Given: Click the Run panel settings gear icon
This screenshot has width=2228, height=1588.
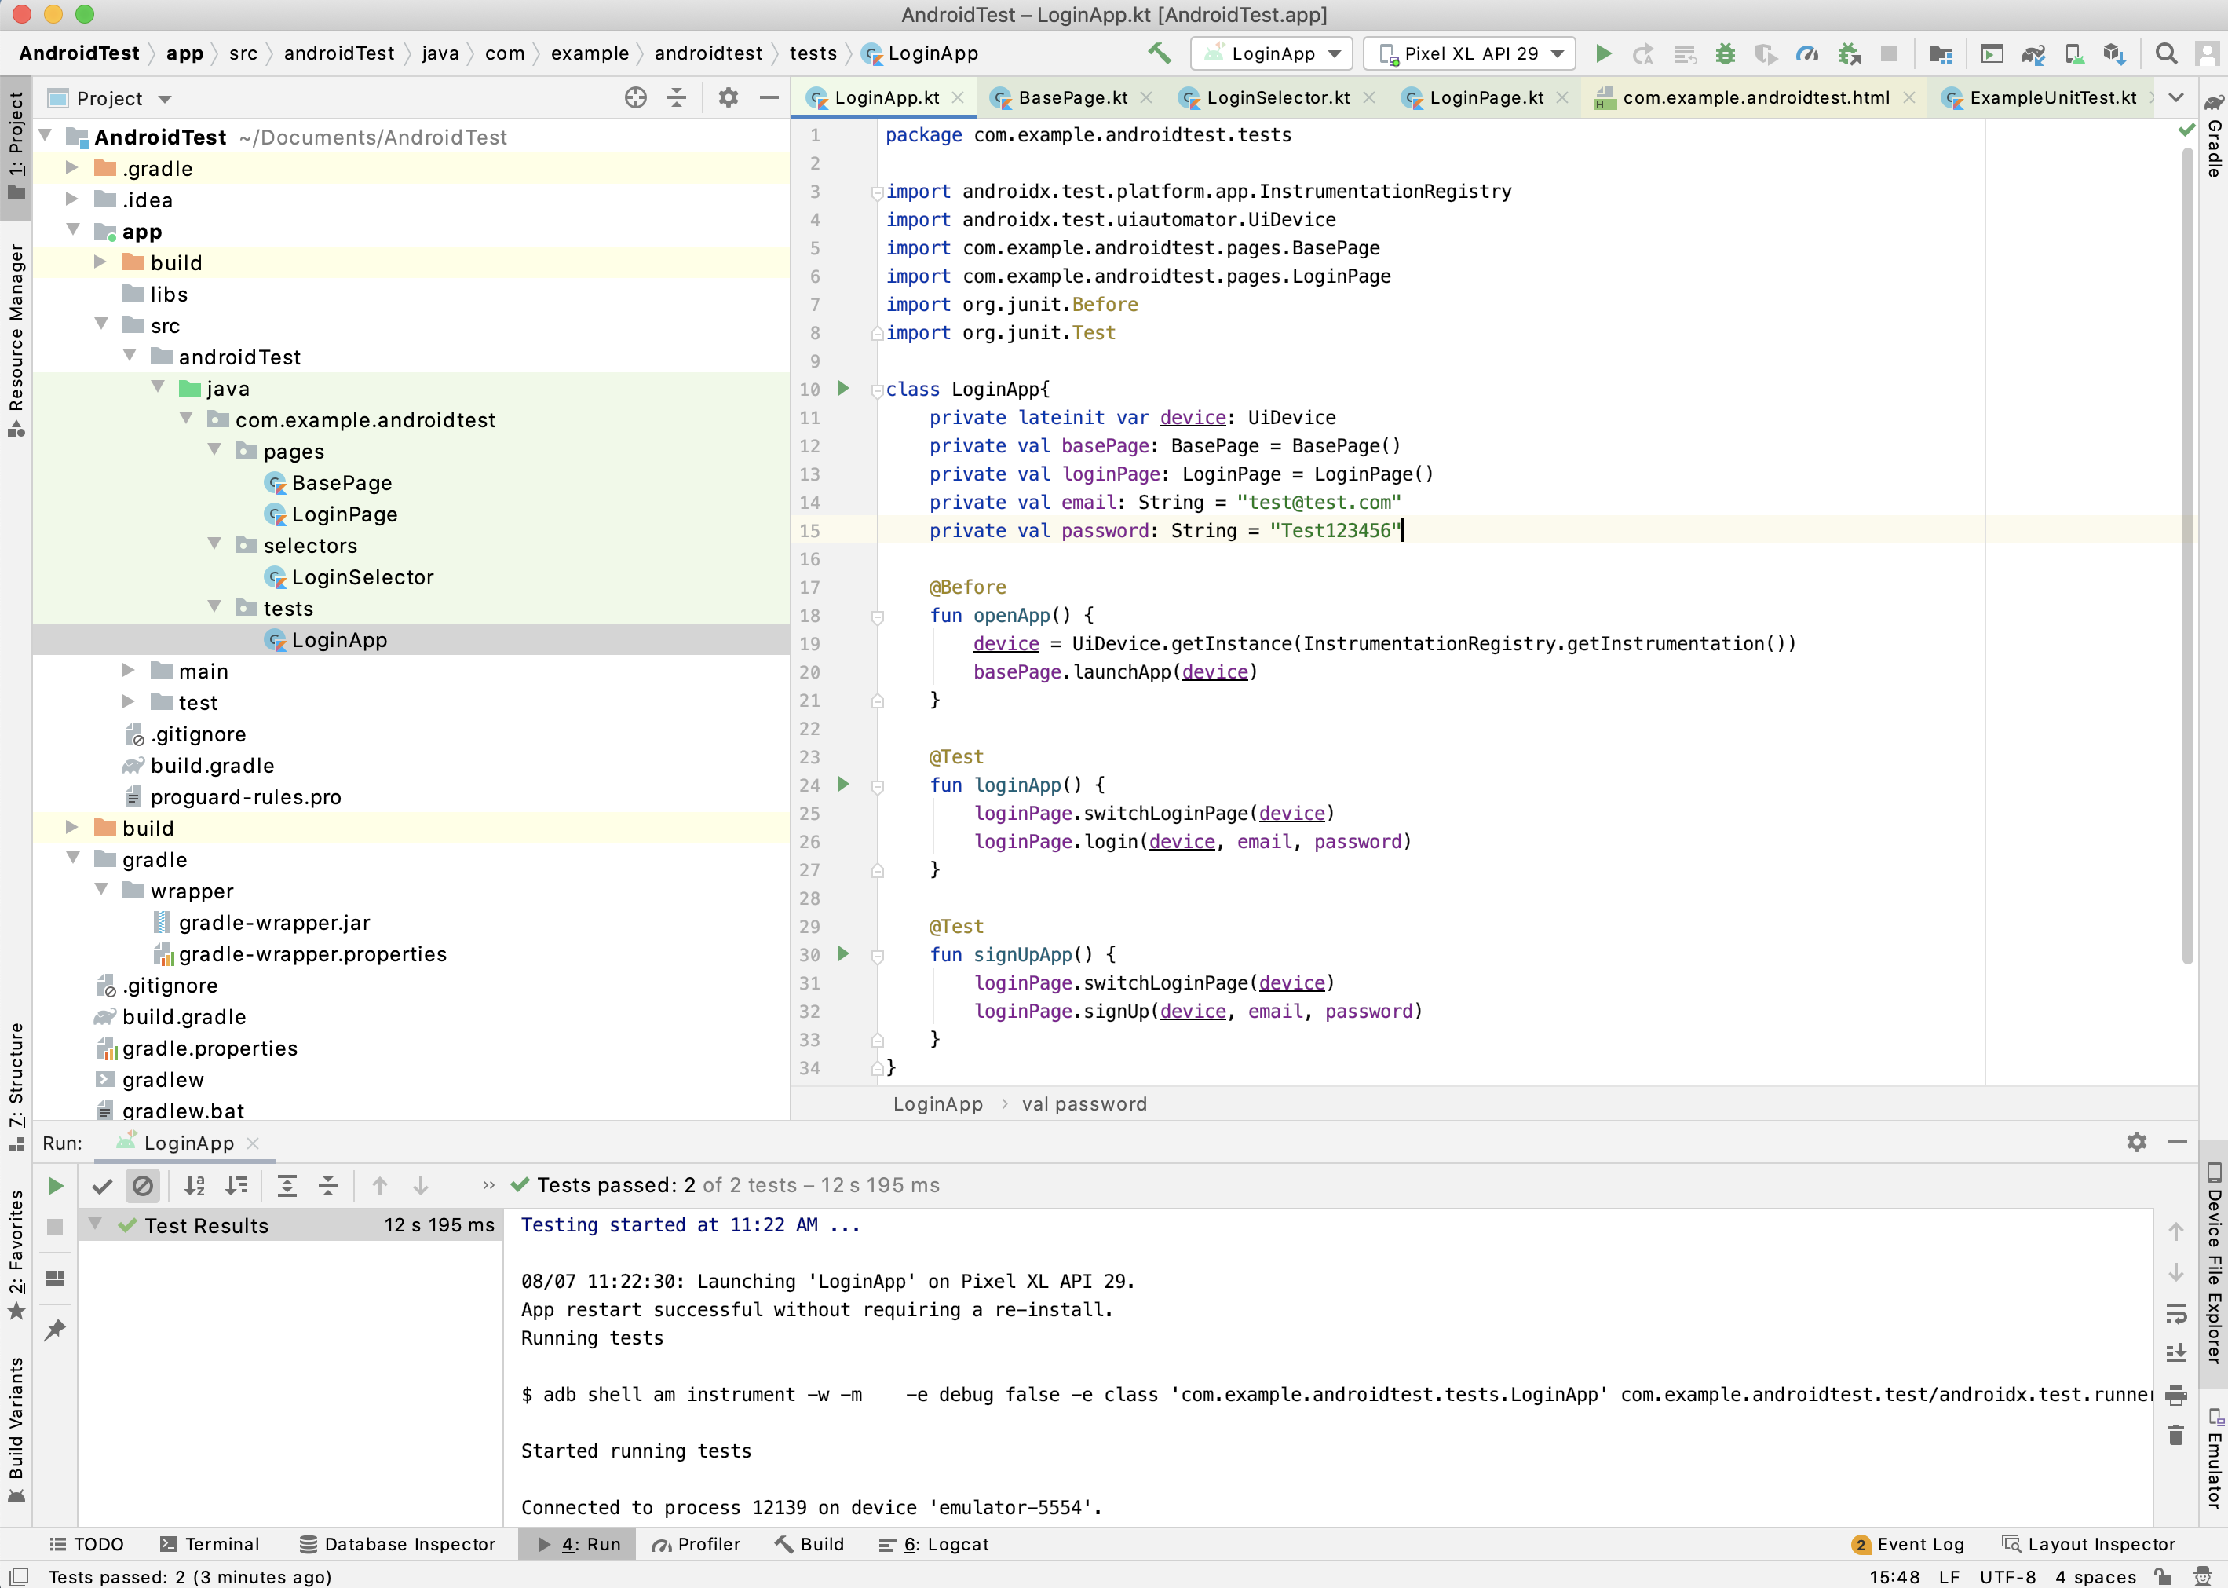Looking at the screenshot, I should click(2136, 1142).
